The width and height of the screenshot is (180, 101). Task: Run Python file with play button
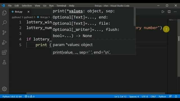point(163,12)
